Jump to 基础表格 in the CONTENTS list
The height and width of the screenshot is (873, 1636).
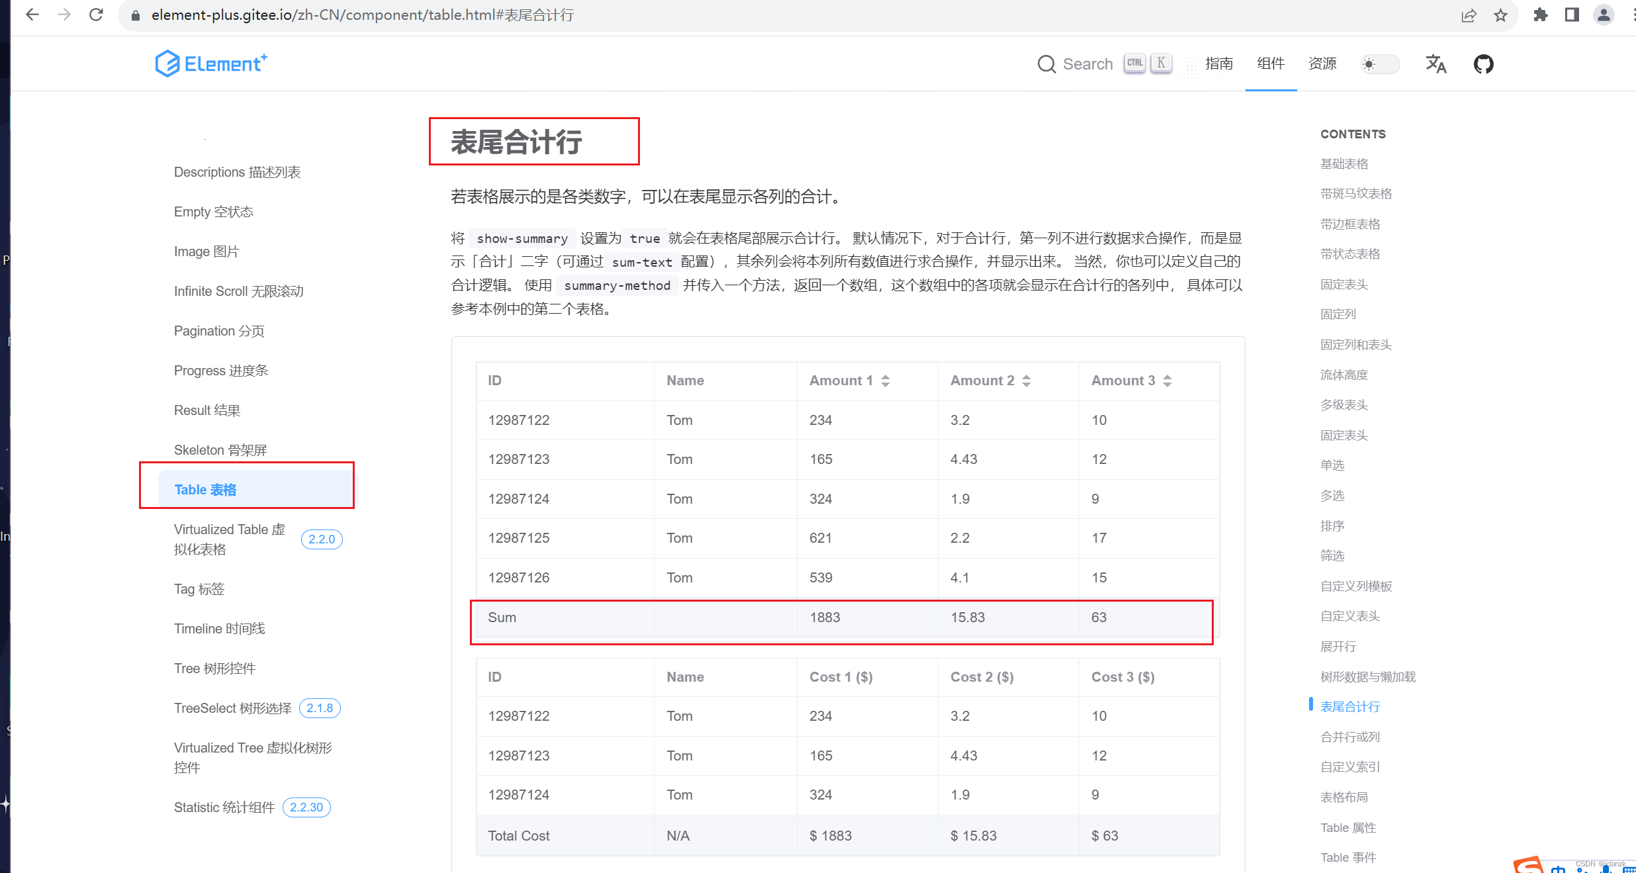point(1344,163)
